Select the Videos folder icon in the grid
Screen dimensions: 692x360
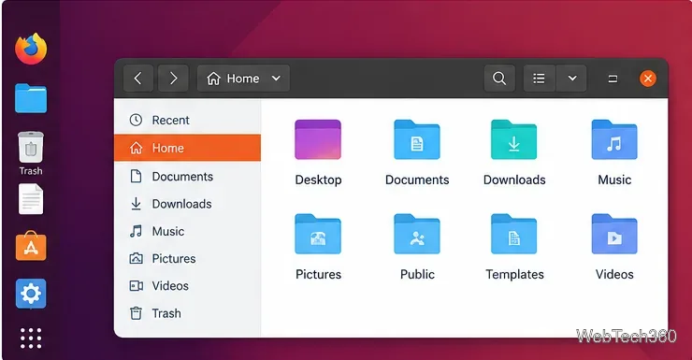614,234
